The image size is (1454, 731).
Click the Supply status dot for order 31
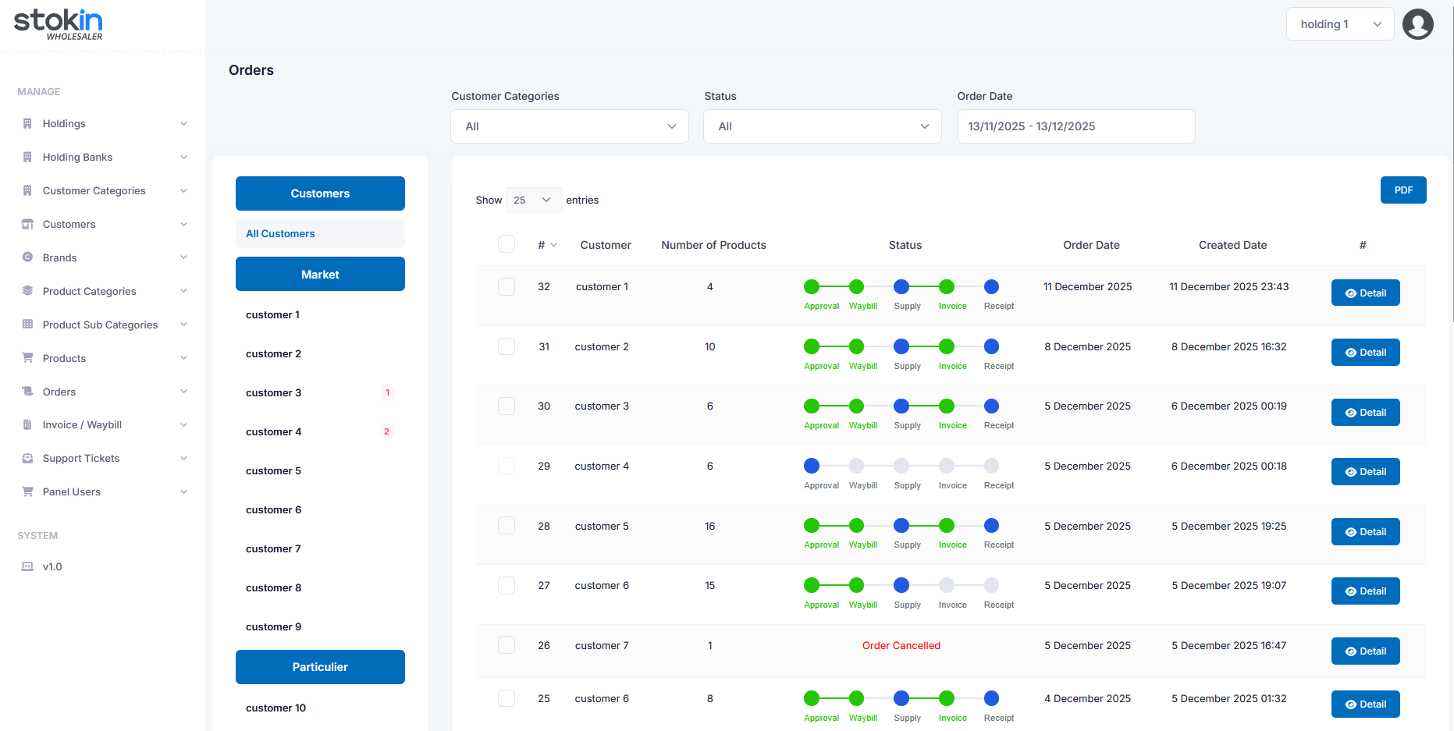pos(901,346)
